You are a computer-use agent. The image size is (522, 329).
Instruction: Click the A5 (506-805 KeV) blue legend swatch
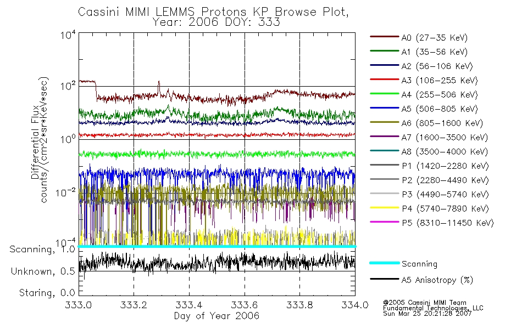[x=384, y=108]
